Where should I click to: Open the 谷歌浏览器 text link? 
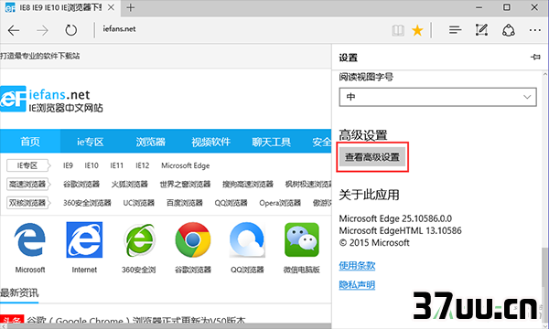click(81, 184)
